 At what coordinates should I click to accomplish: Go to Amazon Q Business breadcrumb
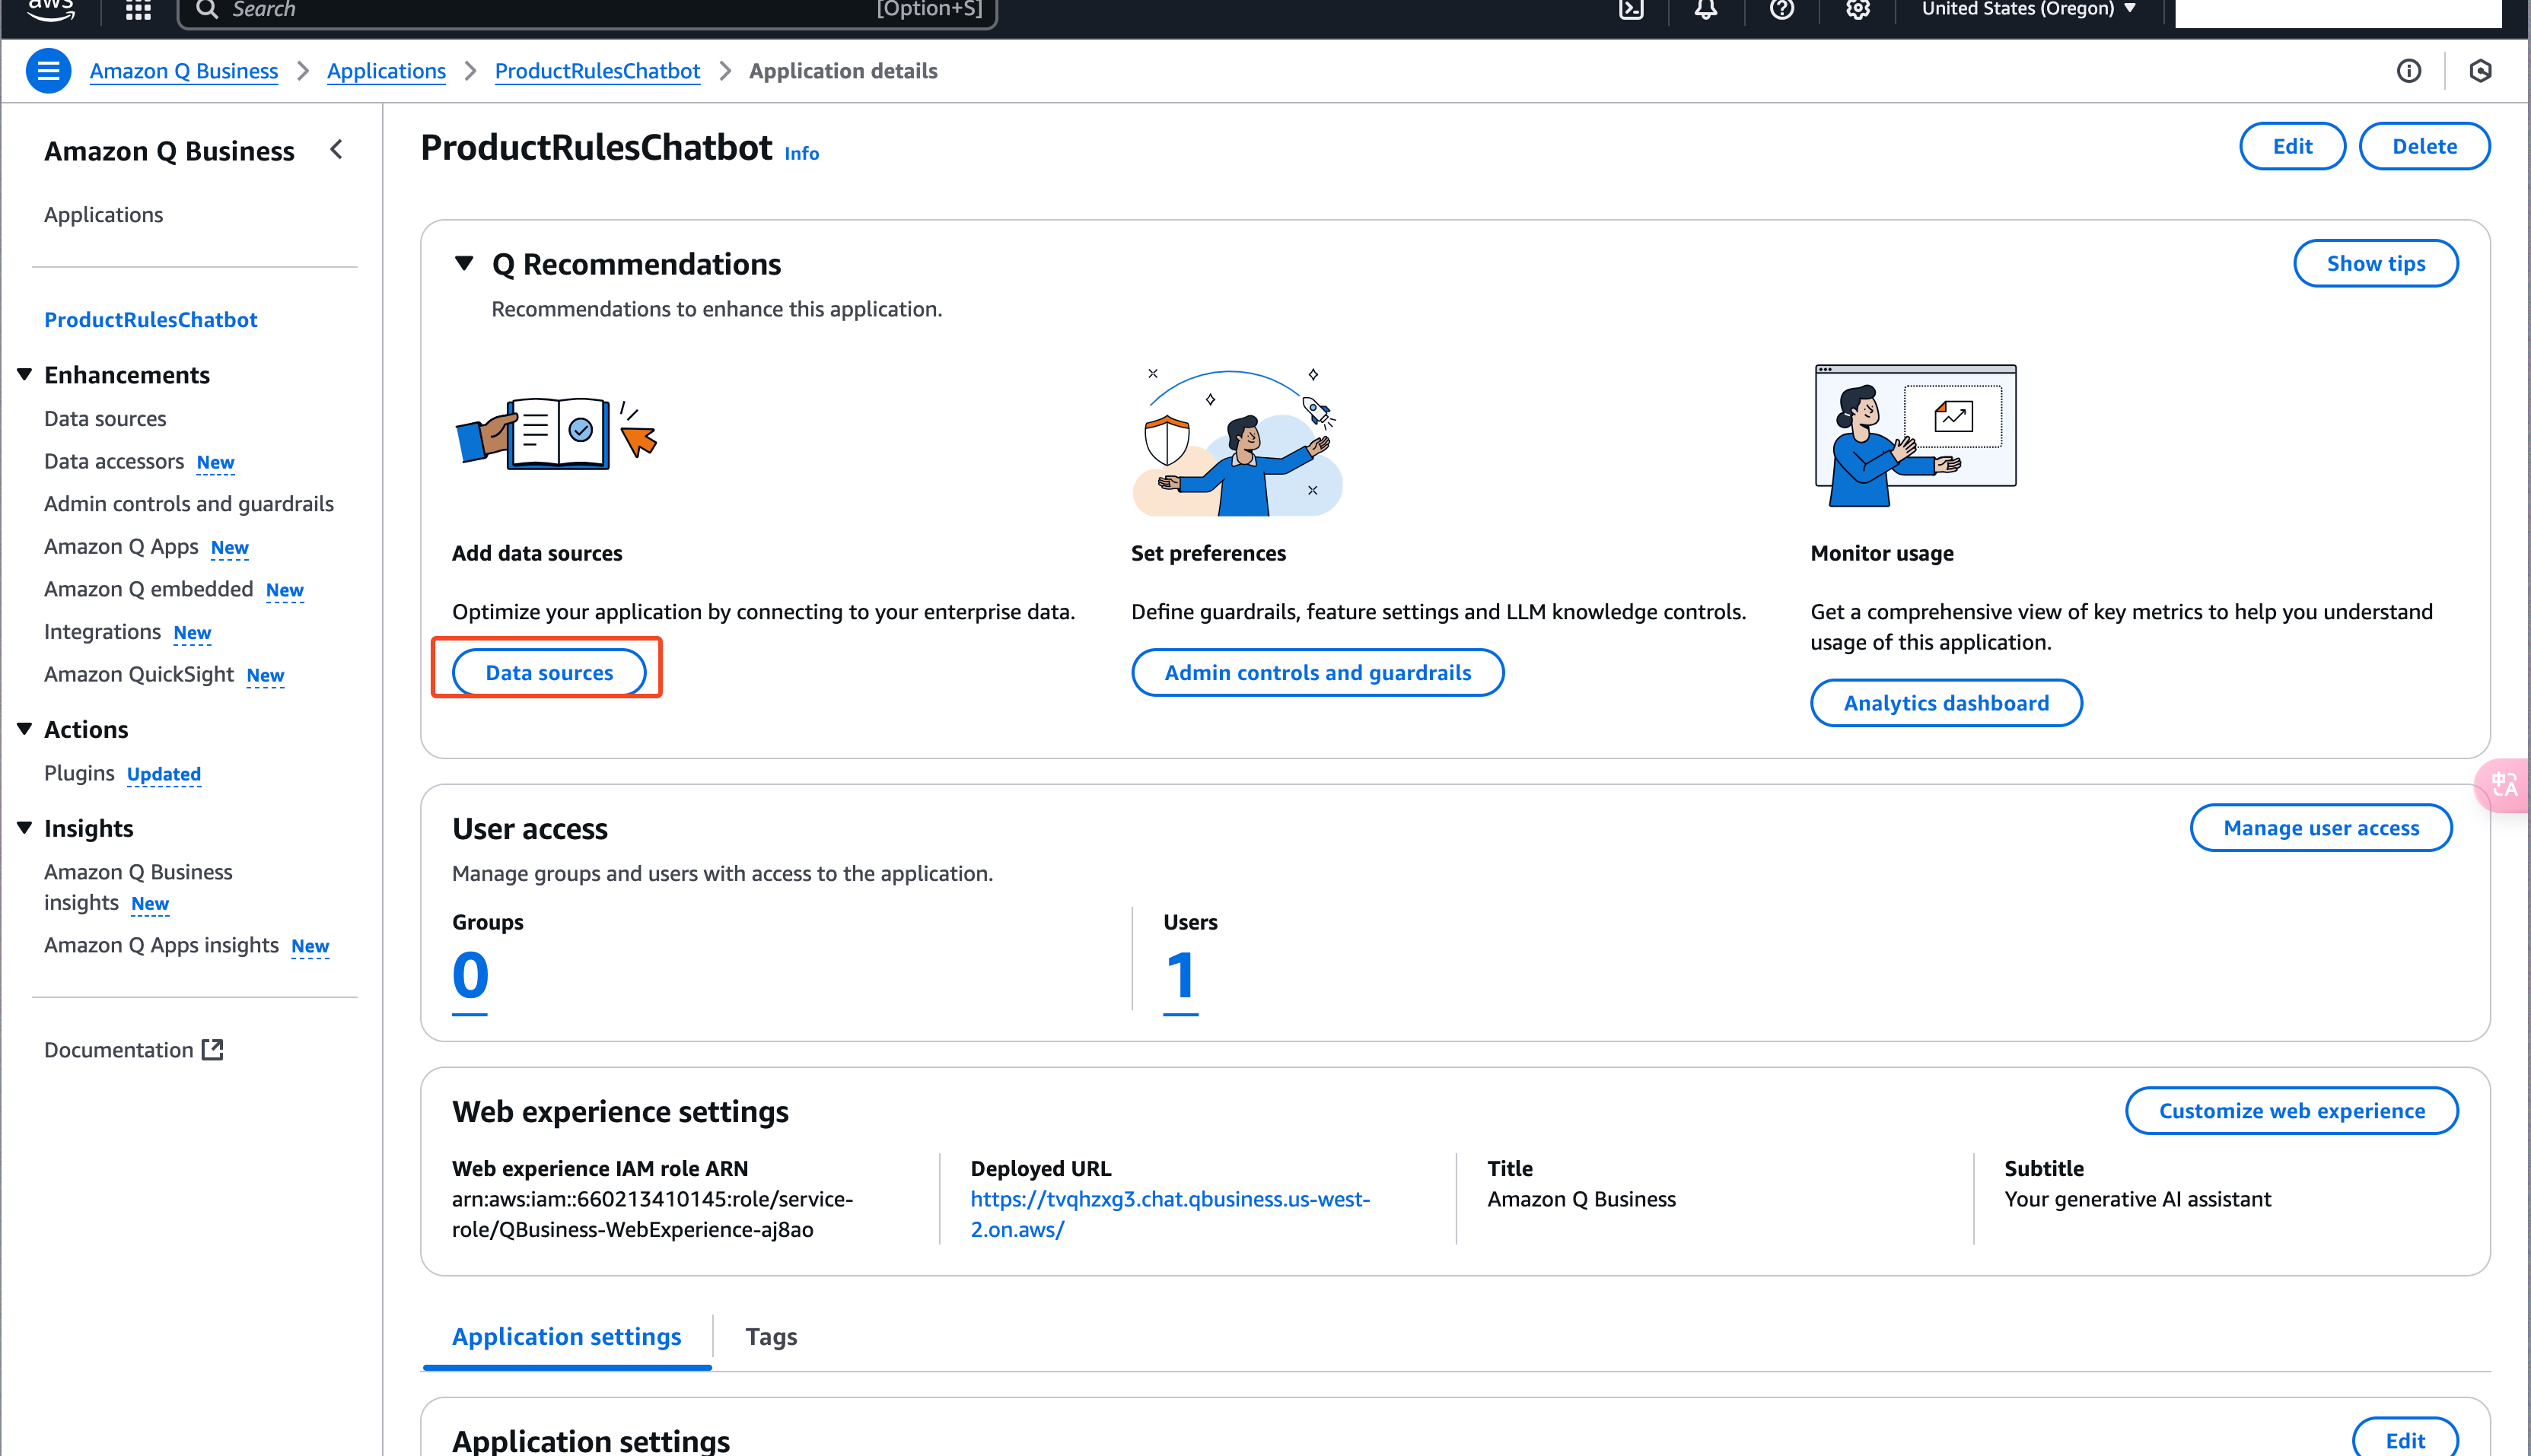[x=184, y=71]
